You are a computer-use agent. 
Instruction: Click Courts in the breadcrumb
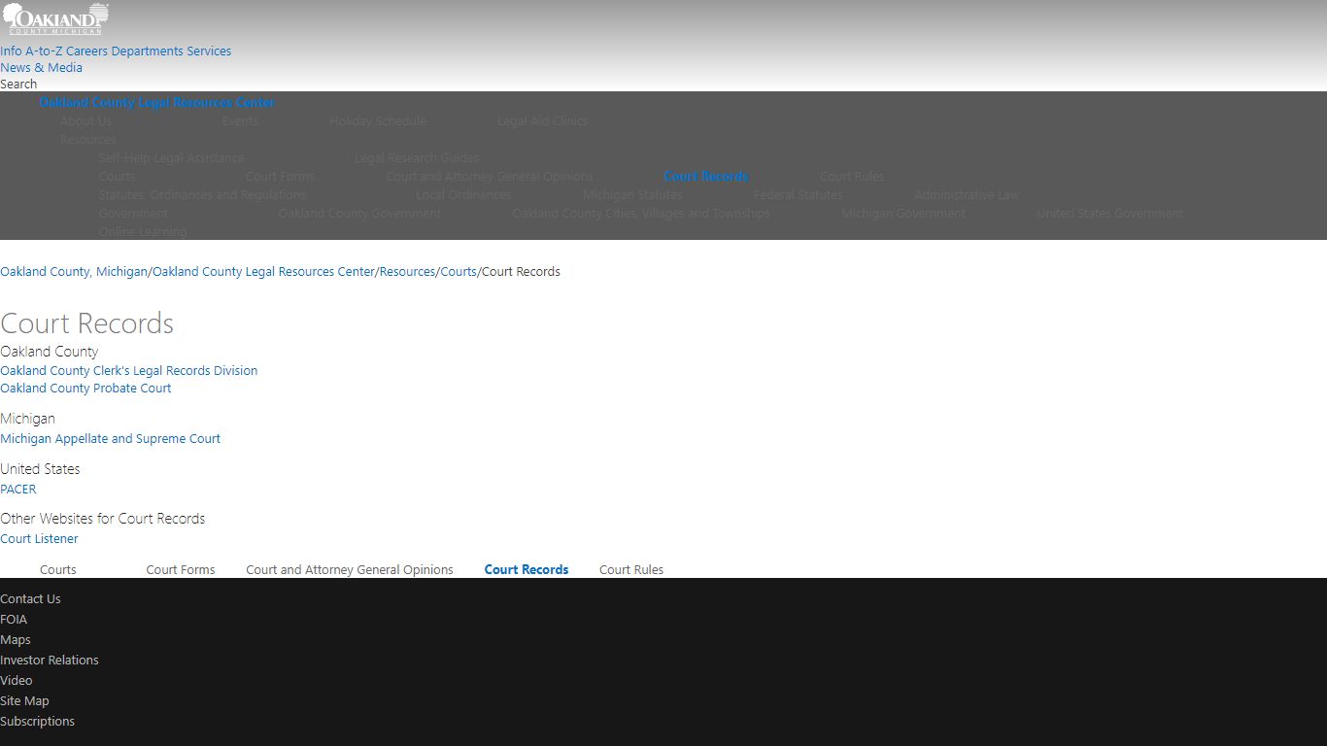click(x=459, y=272)
